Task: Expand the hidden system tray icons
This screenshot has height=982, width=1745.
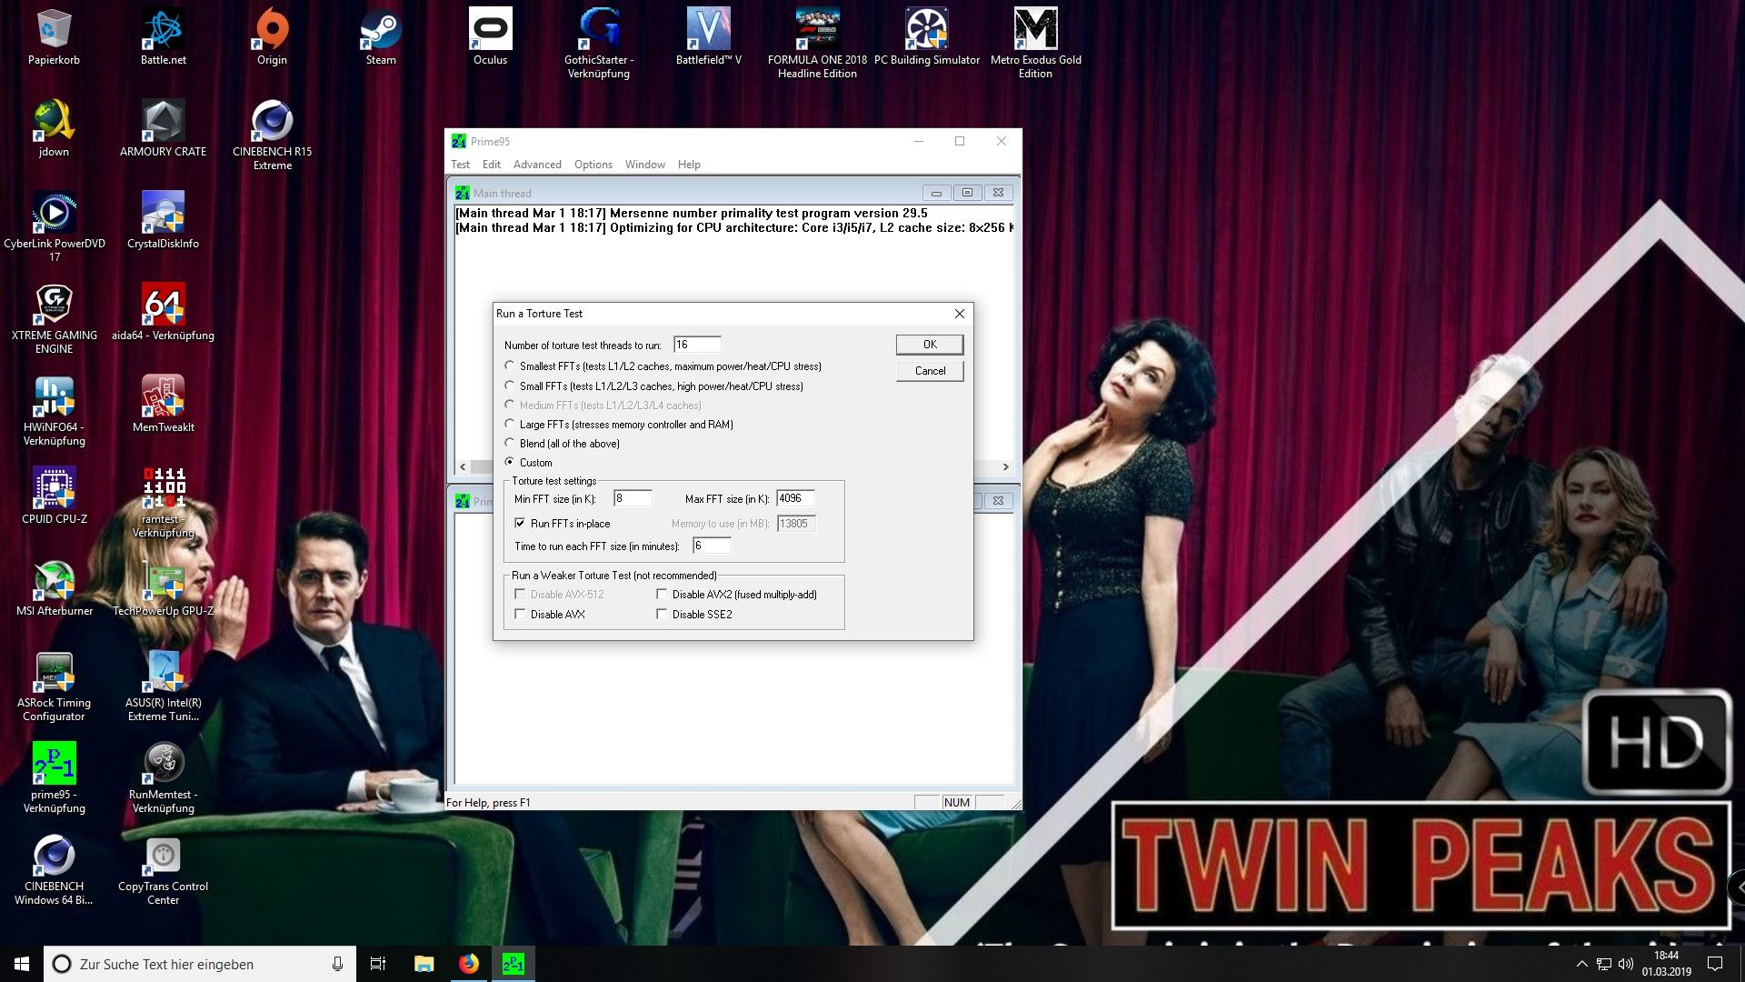Action: (1581, 964)
